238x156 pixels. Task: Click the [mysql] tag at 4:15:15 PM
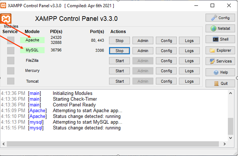[36, 128]
